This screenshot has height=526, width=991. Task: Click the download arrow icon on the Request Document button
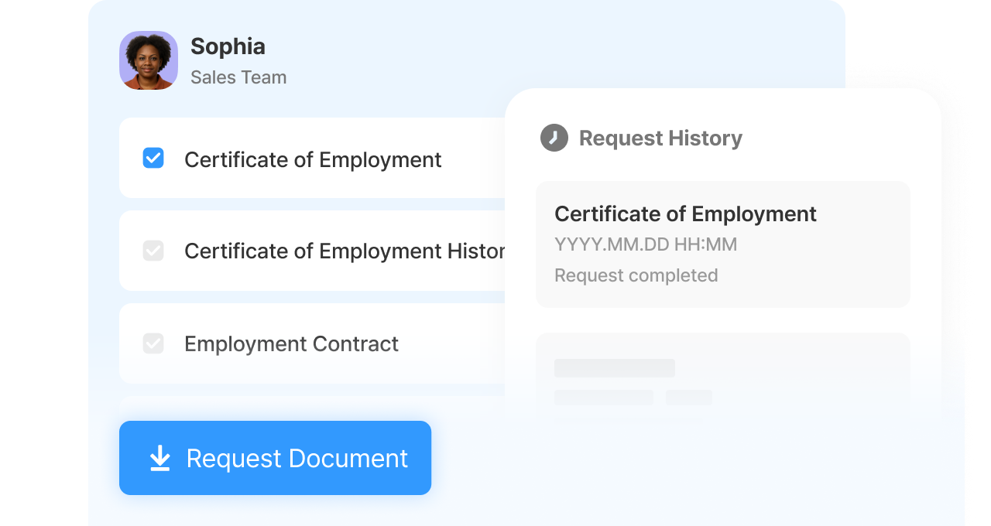tap(160, 458)
